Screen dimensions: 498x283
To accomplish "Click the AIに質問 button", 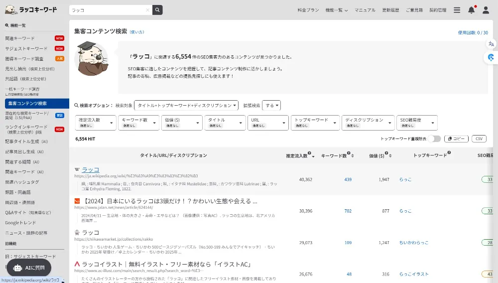I will click(x=29, y=268).
